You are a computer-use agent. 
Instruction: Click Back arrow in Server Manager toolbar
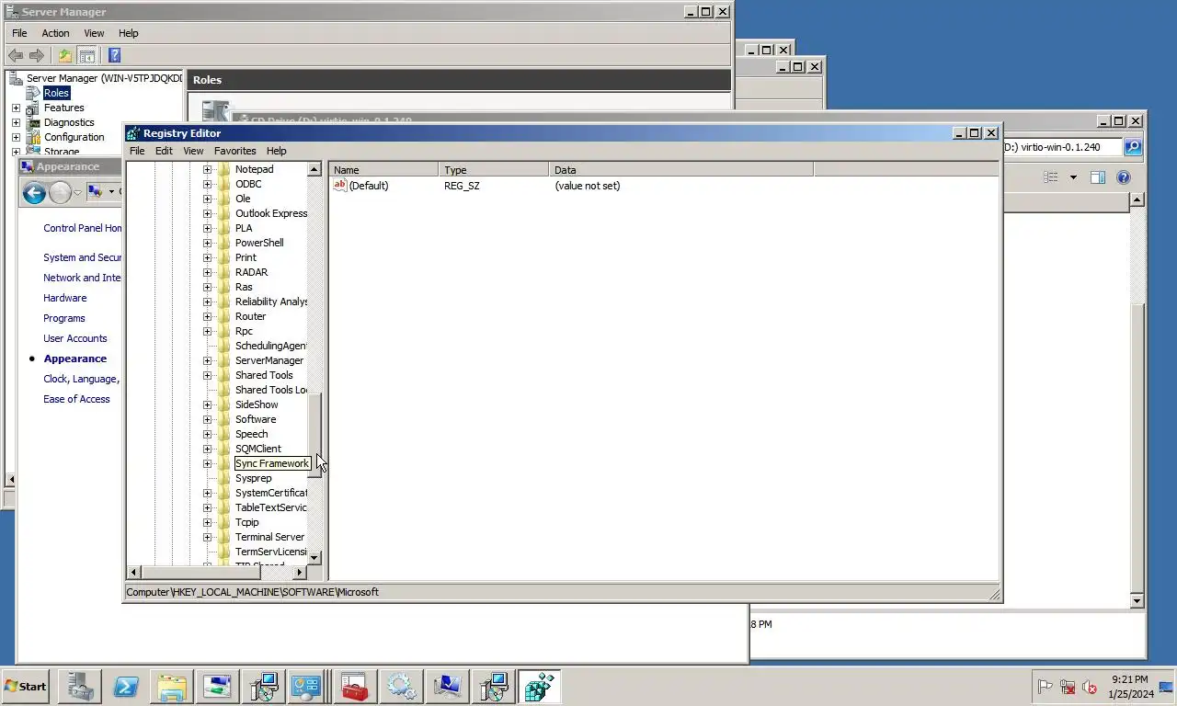point(16,55)
